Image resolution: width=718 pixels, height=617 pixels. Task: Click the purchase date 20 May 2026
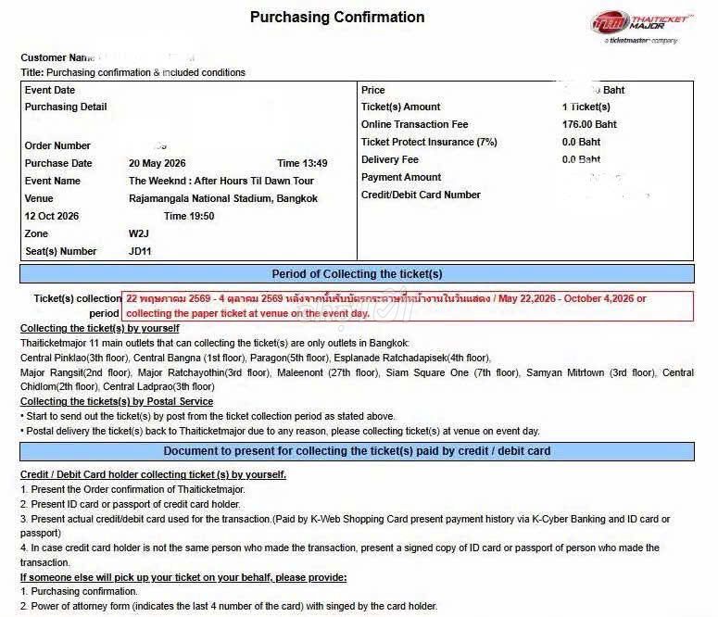(x=157, y=163)
